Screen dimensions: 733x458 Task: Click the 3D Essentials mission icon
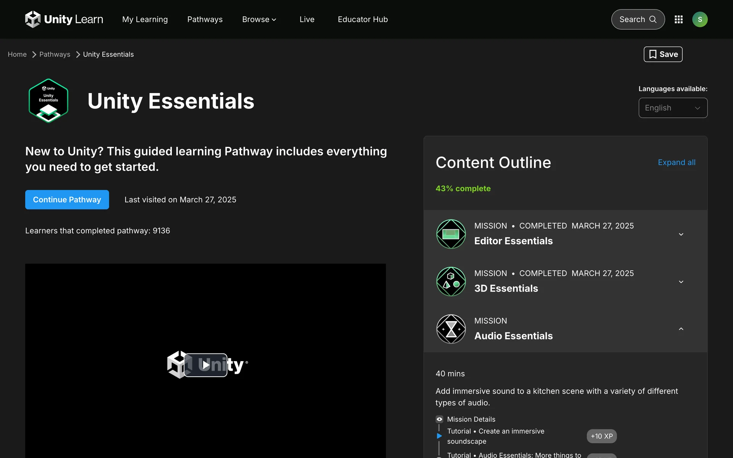click(x=451, y=282)
